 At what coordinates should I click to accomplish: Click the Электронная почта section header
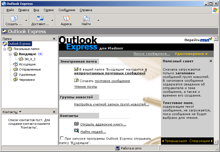[79, 61]
